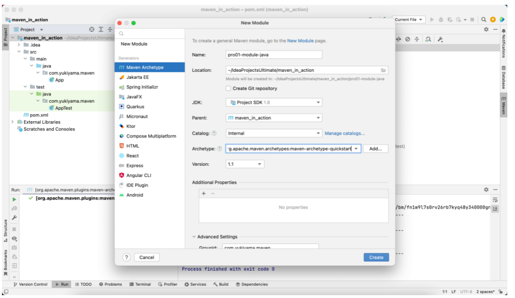Open the Current File run configuration dropdown
The width and height of the screenshot is (515, 298).
coord(409,20)
